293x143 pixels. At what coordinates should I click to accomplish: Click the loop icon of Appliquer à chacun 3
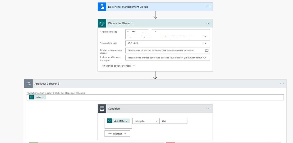28,84
